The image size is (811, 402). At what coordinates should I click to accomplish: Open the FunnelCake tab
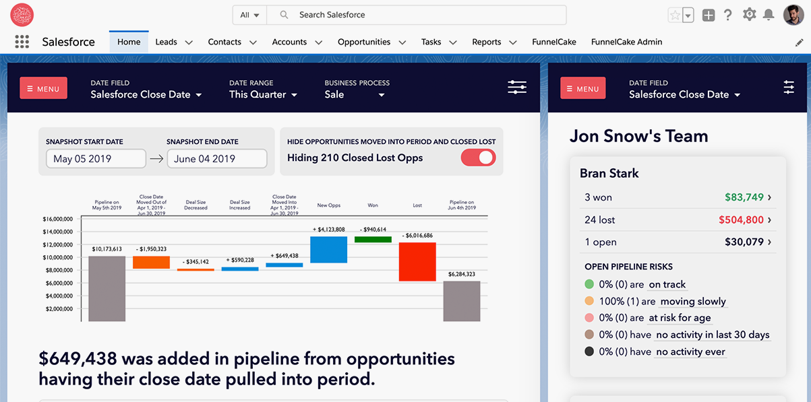pyautogui.click(x=554, y=42)
